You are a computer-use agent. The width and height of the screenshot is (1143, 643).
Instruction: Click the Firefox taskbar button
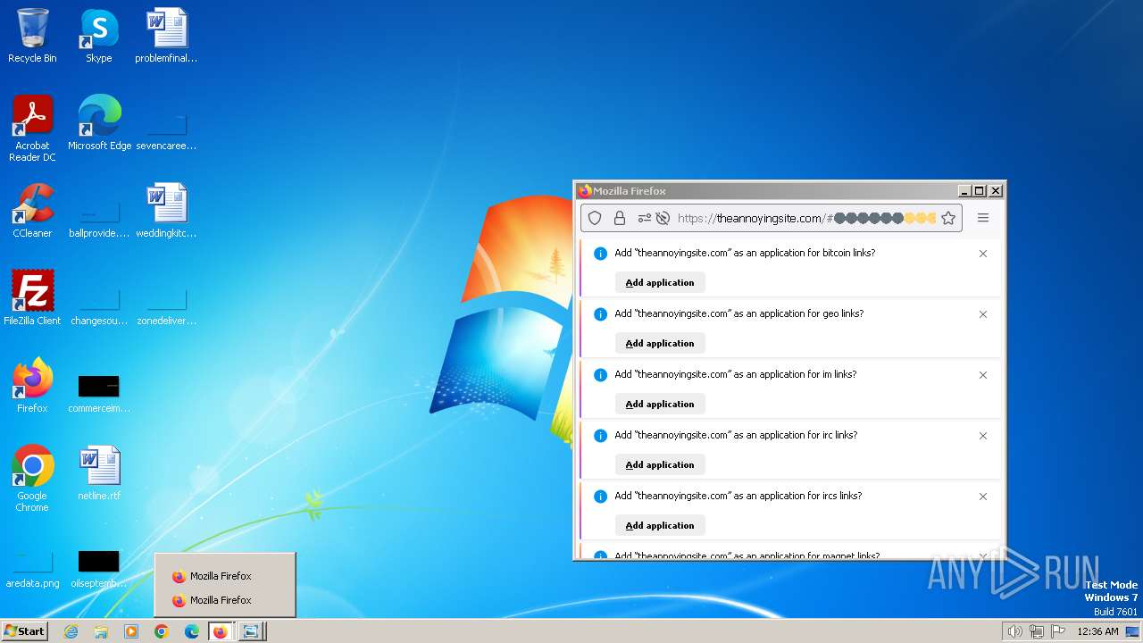click(x=221, y=631)
